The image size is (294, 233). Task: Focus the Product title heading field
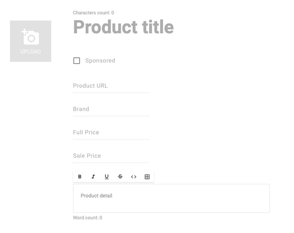[123, 27]
